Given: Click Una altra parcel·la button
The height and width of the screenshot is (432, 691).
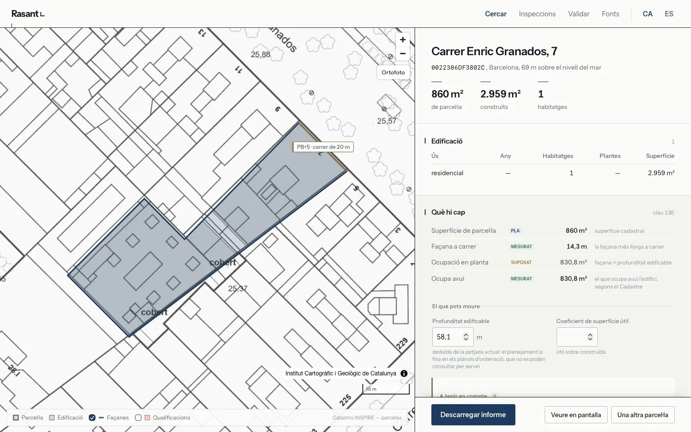Looking at the screenshot, I should [643, 415].
